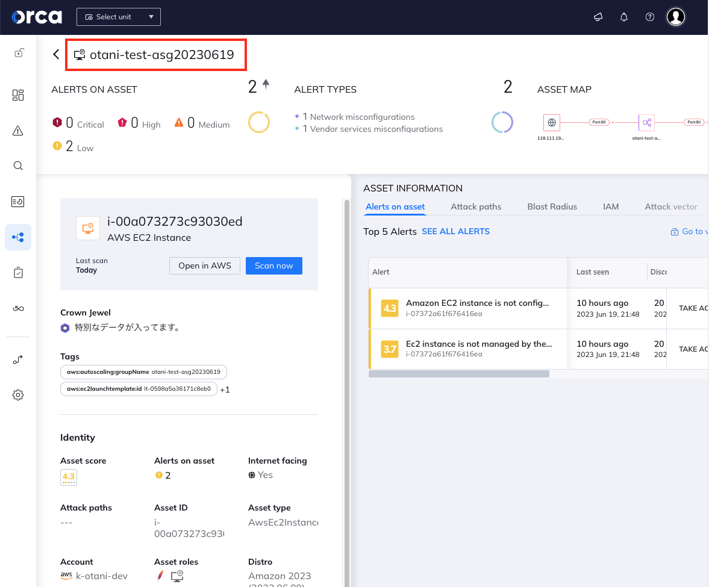This screenshot has height=587, width=709.
Task: Click the aws:autoscaling:groupName tag
Action: 144,372
